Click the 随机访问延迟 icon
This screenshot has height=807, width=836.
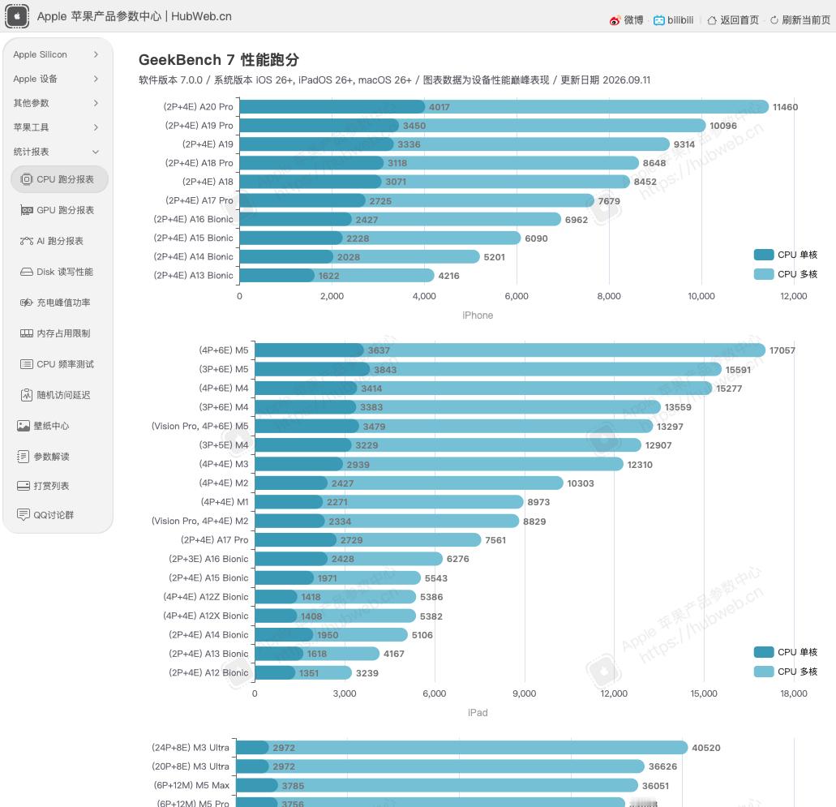pyautogui.click(x=26, y=395)
